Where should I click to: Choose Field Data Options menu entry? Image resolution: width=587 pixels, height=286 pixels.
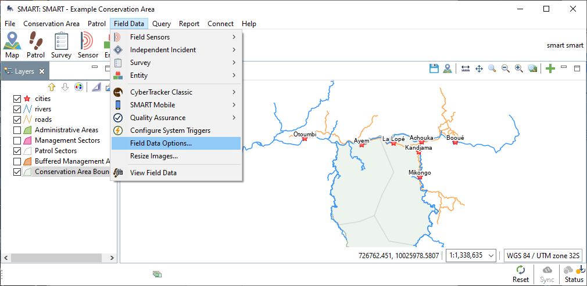click(x=161, y=143)
